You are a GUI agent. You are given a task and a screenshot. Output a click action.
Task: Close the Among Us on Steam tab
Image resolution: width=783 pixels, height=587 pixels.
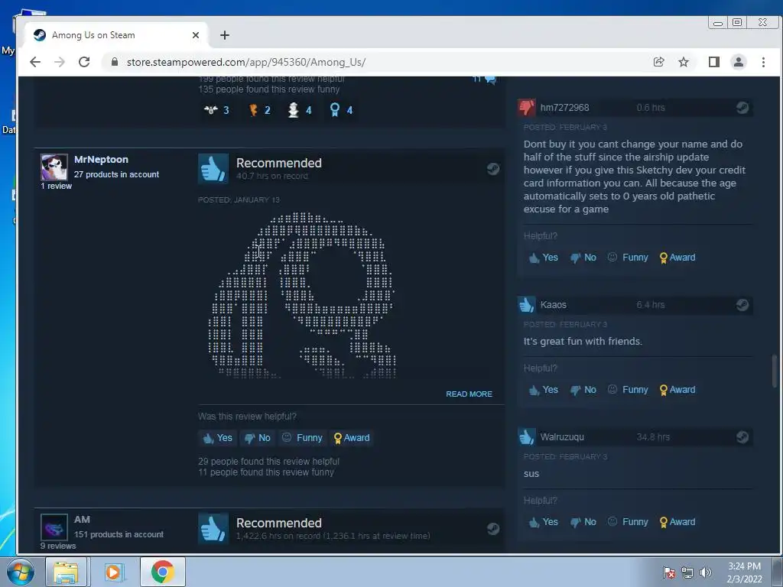point(196,35)
